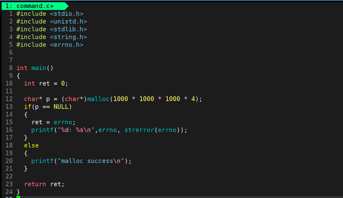Image resolution: width=343 pixels, height=198 pixels.
Task: Click line number 6
Action: click(11, 52)
